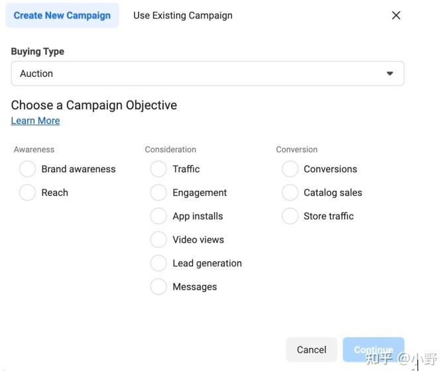
Task: Choose the Traffic objective
Action: (x=159, y=169)
